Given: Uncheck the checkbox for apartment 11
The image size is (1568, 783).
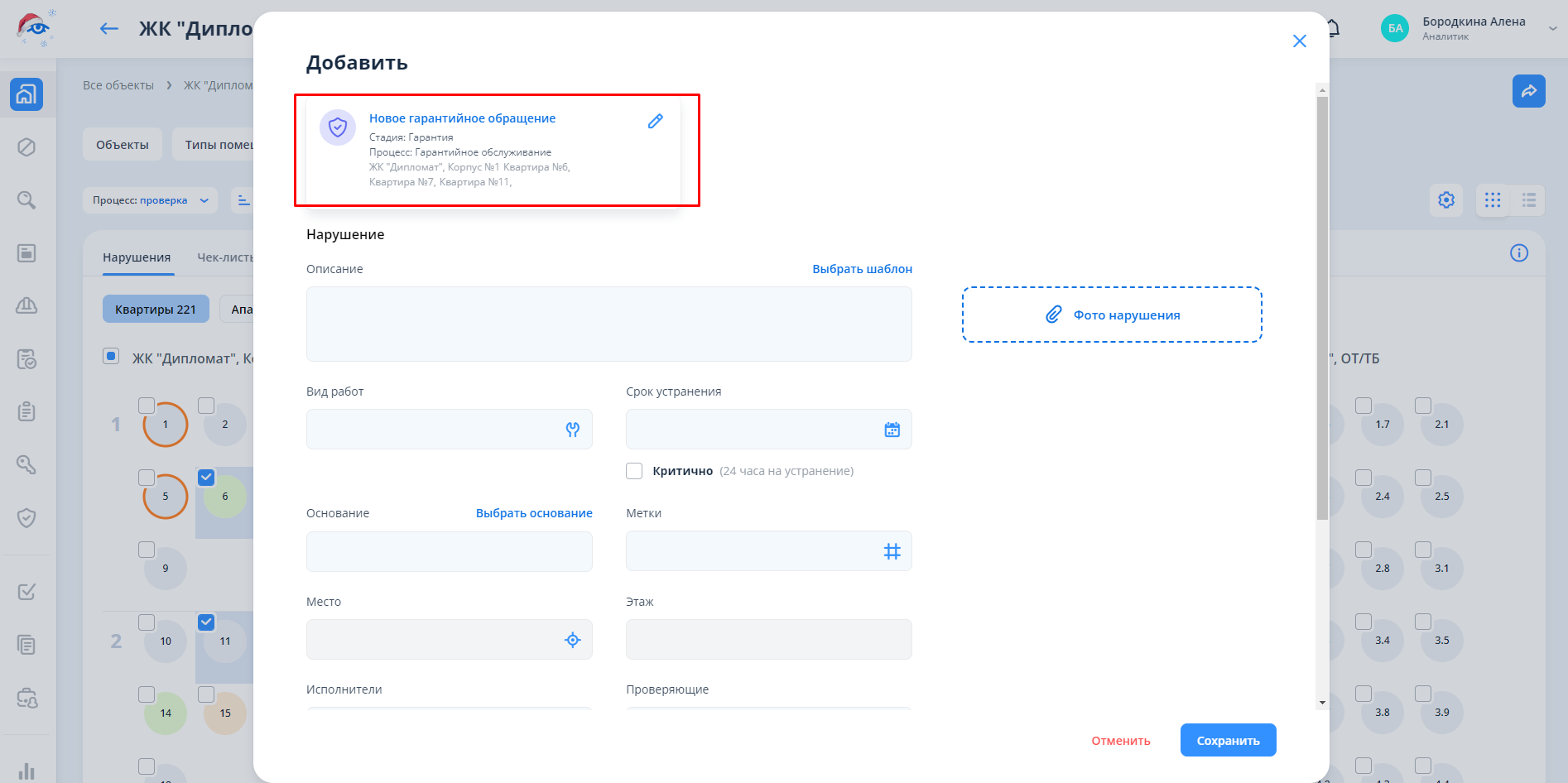Looking at the screenshot, I should [x=206, y=622].
